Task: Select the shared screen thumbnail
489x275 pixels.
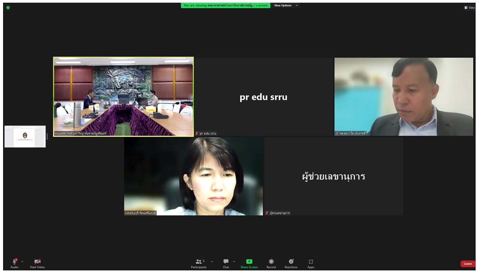Action: [x=25, y=136]
